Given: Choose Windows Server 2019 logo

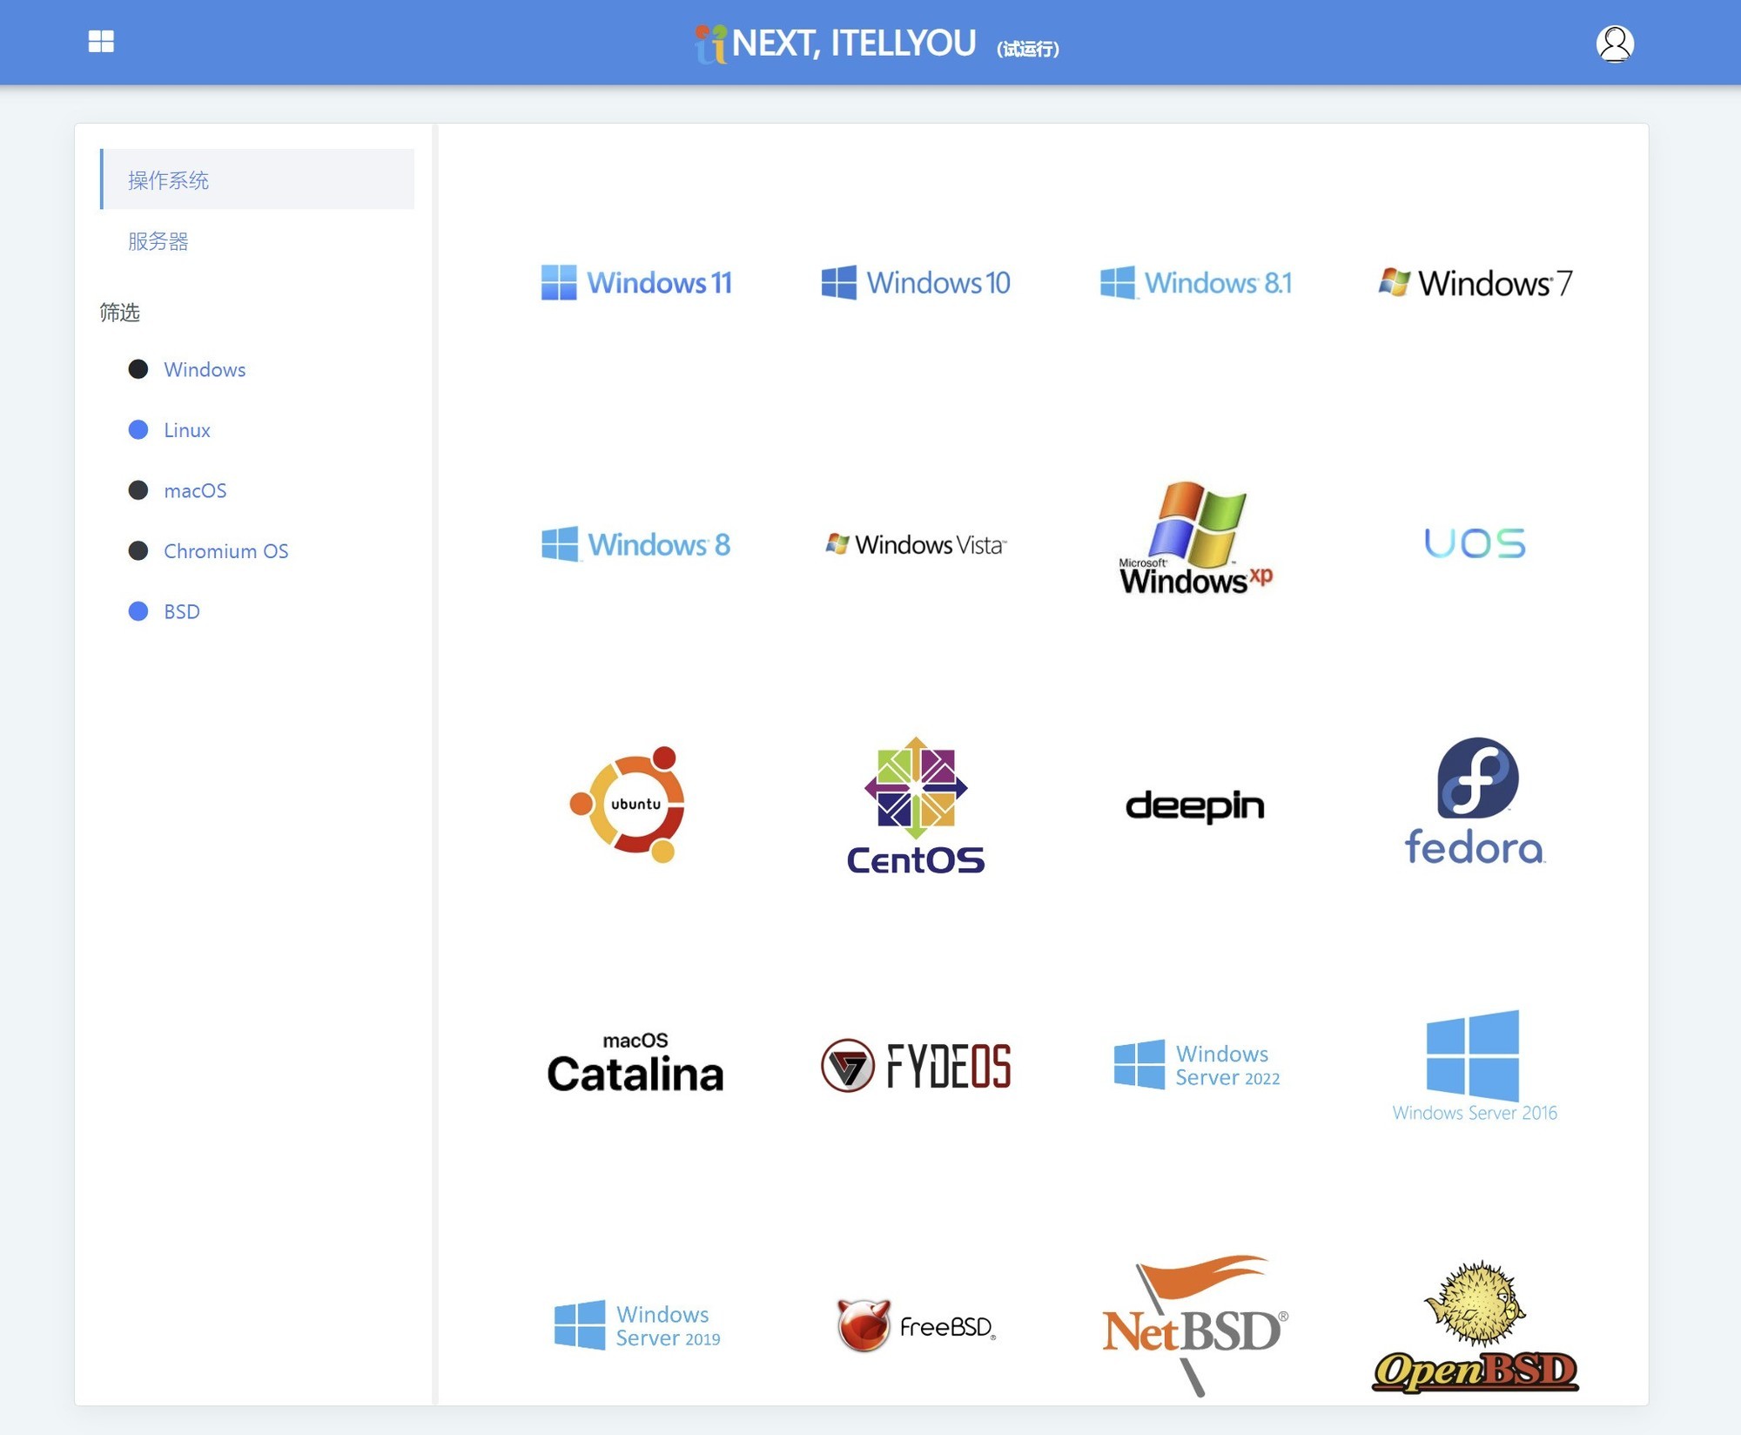Looking at the screenshot, I should pyautogui.click(x=636, y=1325).
